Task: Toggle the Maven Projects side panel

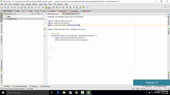Action: [x=169, y=20]
